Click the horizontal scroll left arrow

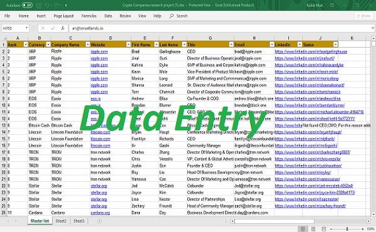click(232, 221)
